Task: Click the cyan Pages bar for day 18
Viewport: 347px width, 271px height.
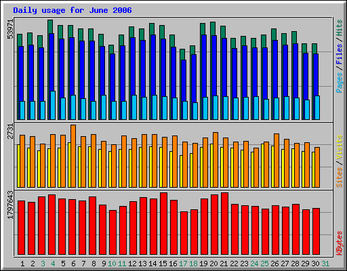Action: pyautogui.click(x=195, y=111)
